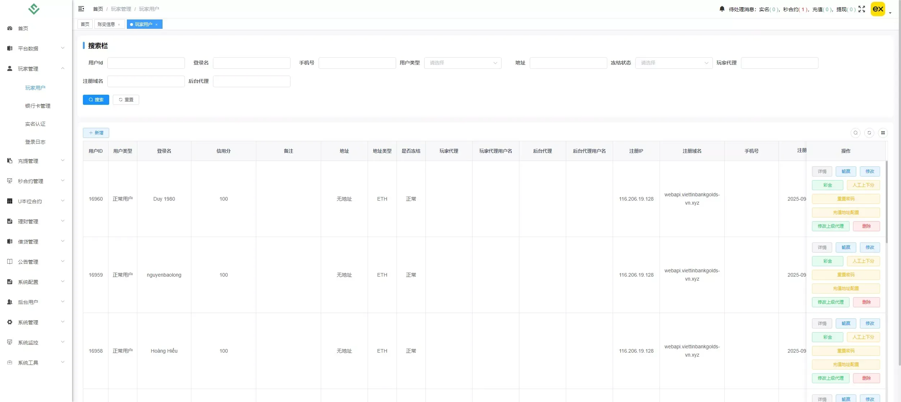The height and width of the screenshot is (402, 901).
Task: Expand 理财管理 sidebar menu
Action: coord(36,221)
